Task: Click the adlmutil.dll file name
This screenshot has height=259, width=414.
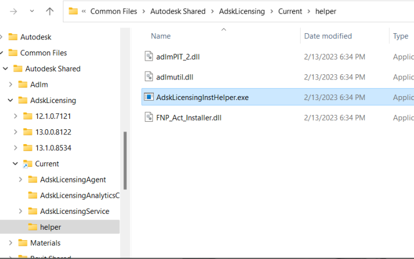Action: [174, 77]
